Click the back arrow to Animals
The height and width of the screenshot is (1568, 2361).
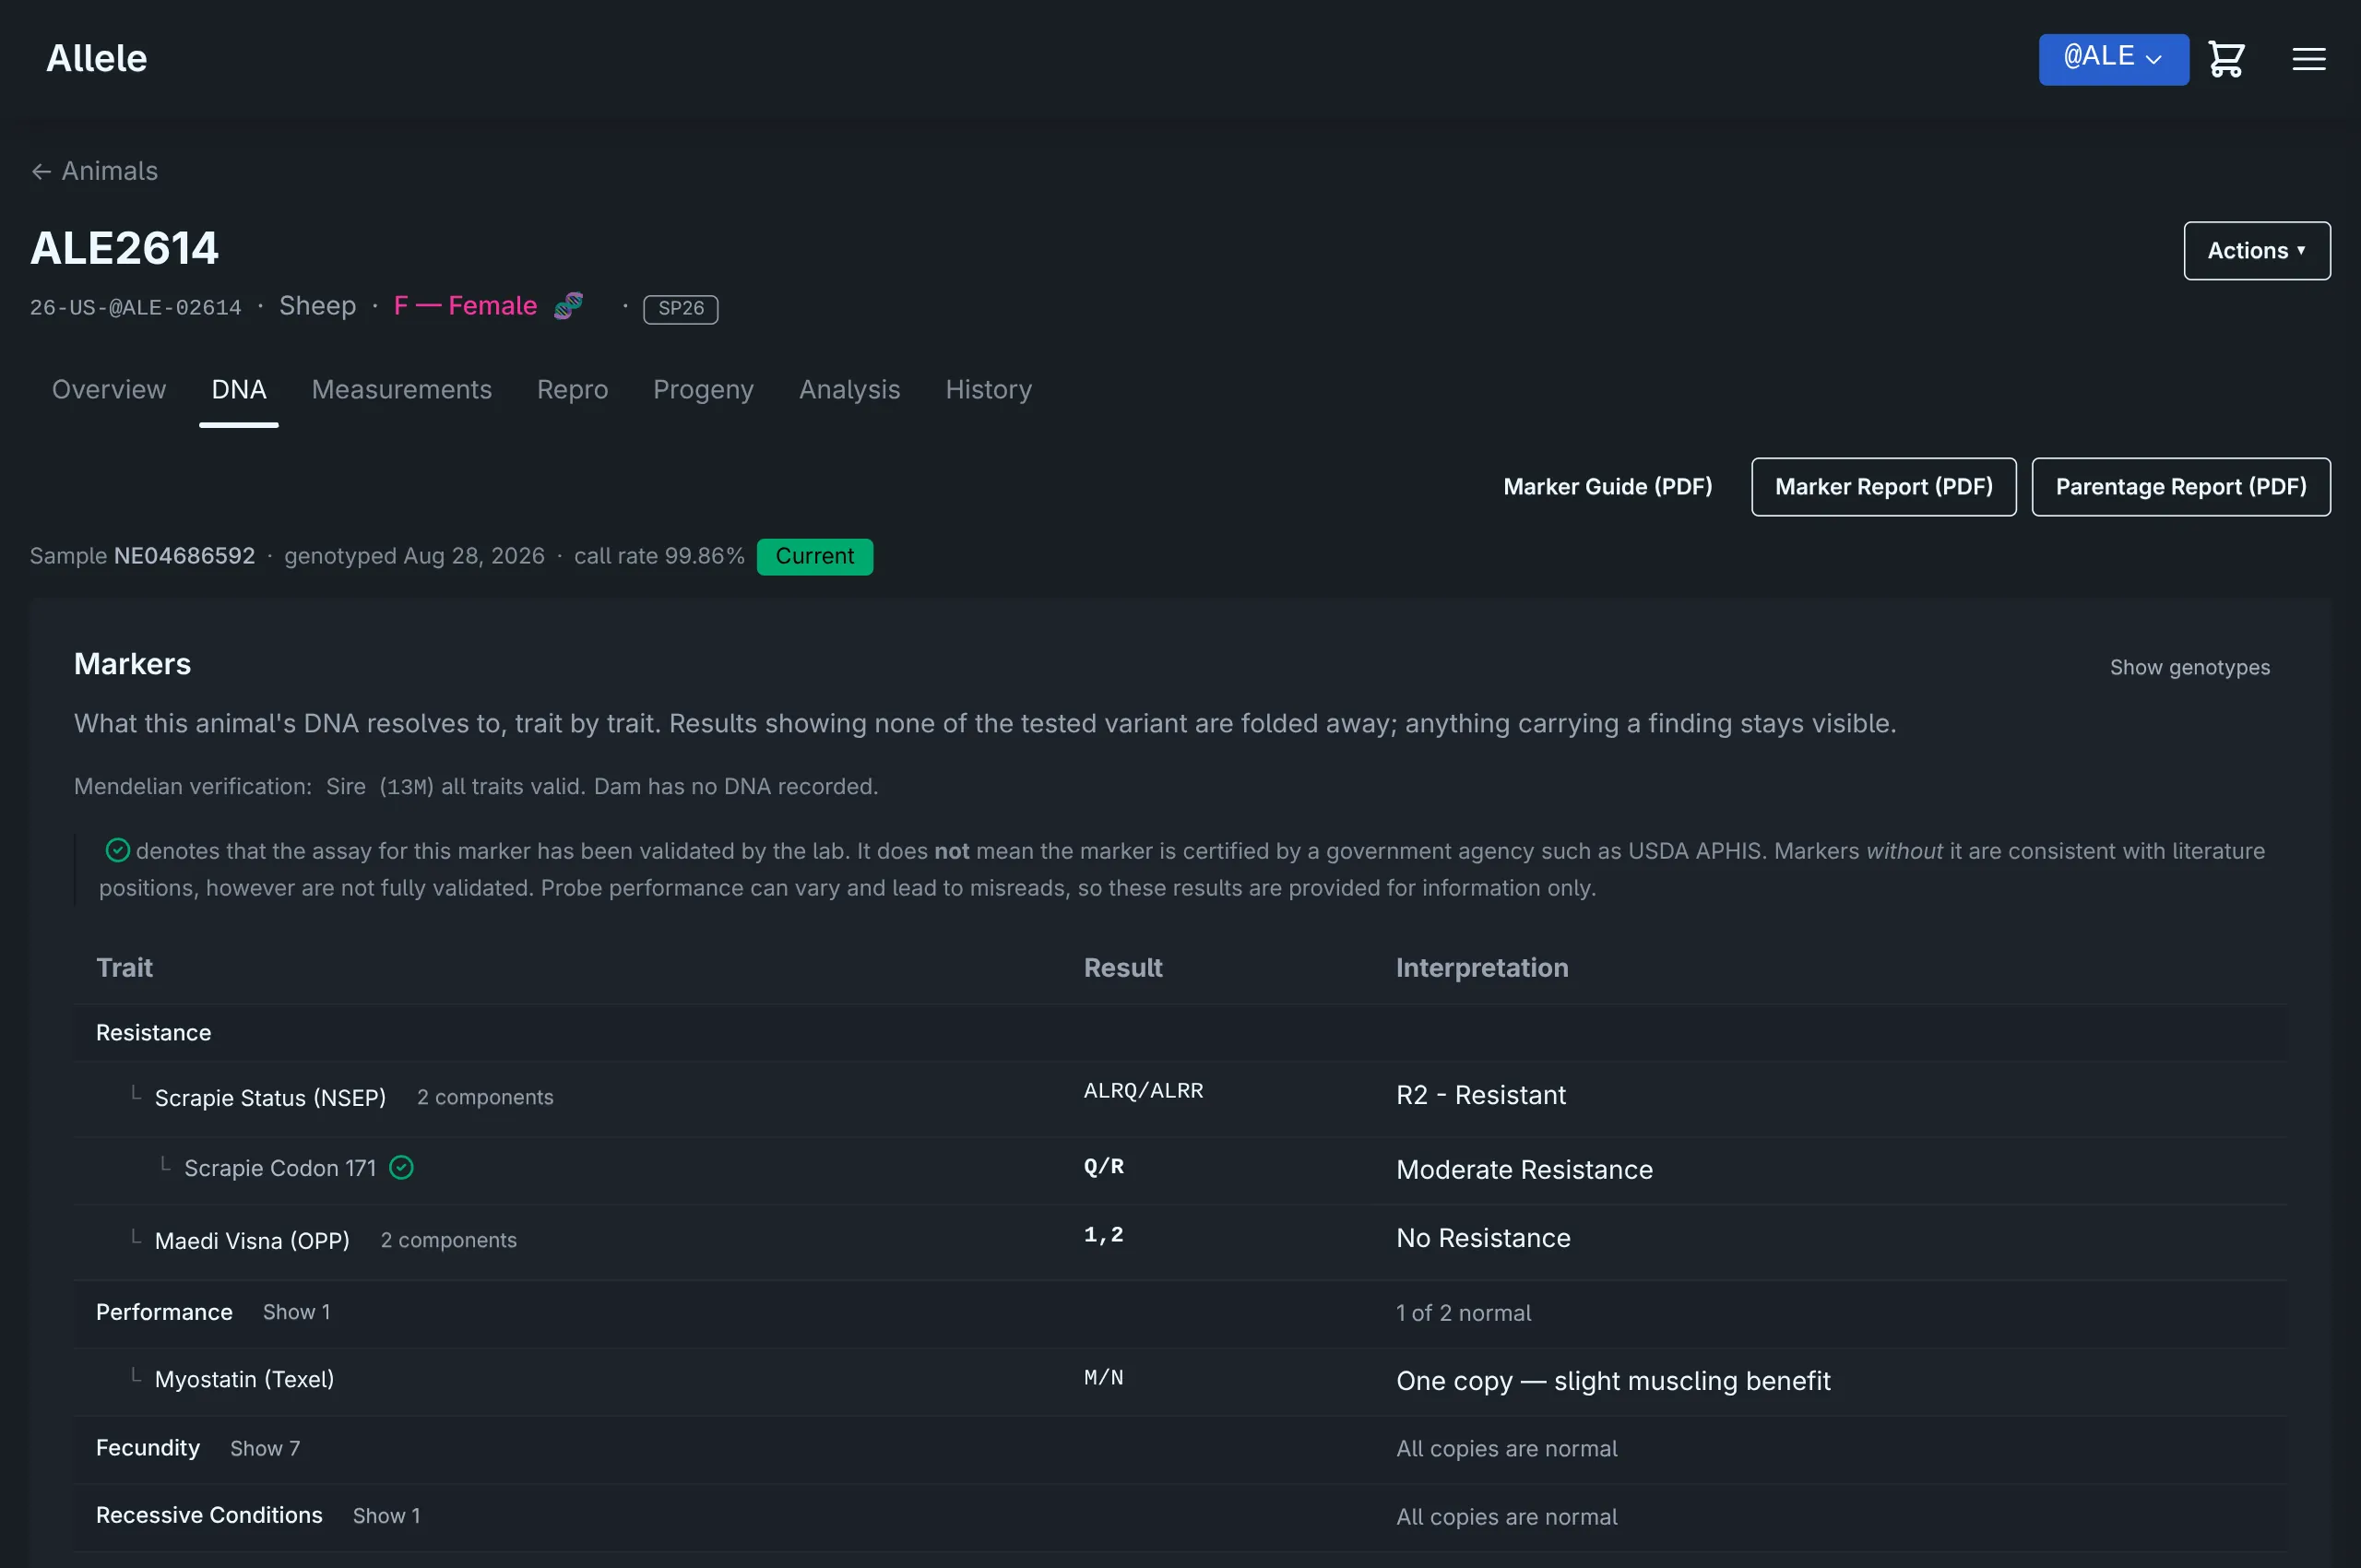click(x=94, y=171)
